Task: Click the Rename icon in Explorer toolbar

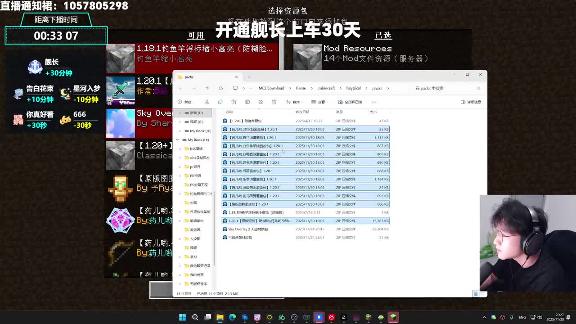Action: [247, 102]
